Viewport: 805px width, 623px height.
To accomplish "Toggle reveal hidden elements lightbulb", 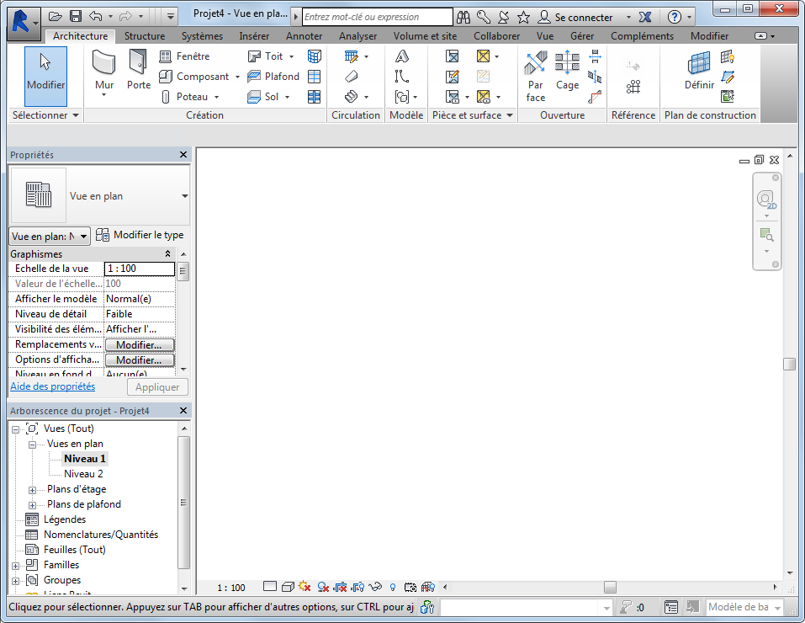I will coord(393,587).
